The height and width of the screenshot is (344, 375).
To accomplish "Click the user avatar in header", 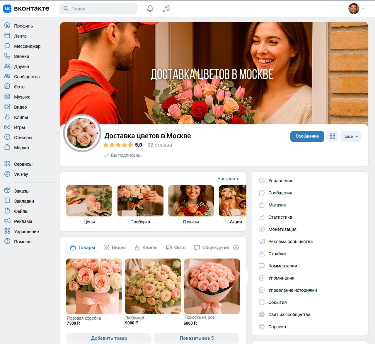I will pos(354,8).
